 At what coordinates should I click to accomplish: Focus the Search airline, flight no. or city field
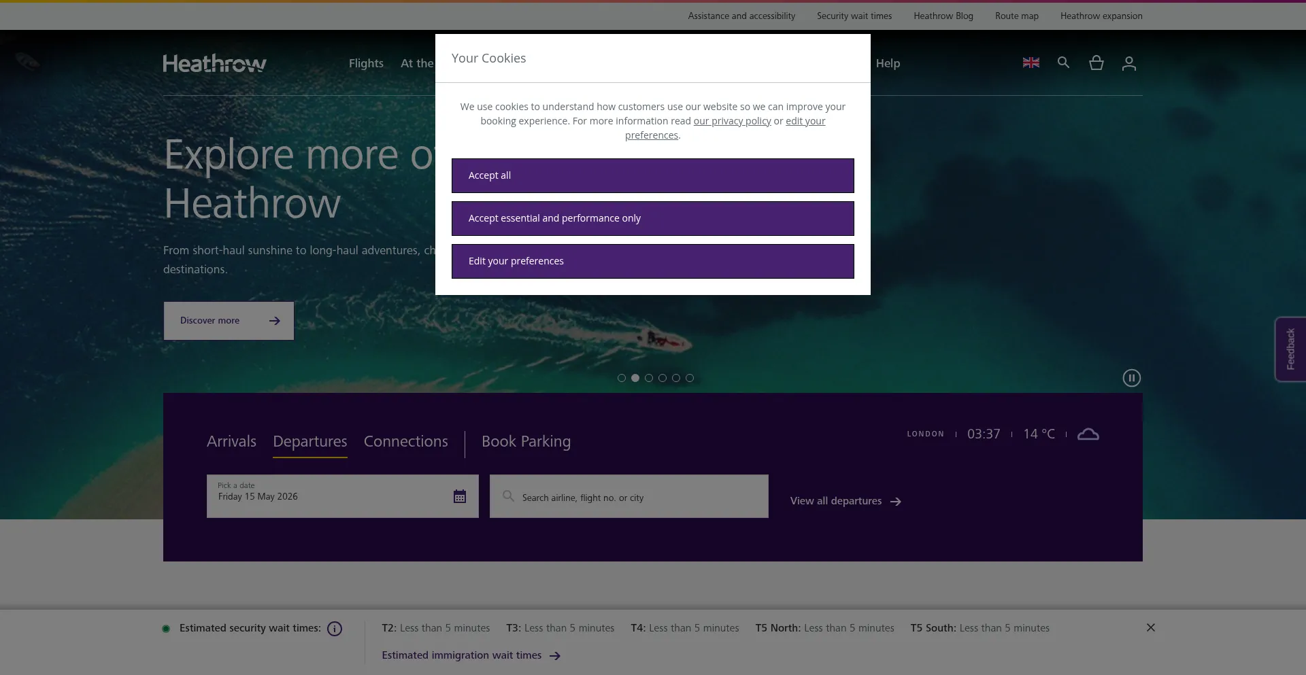[629, 496]
